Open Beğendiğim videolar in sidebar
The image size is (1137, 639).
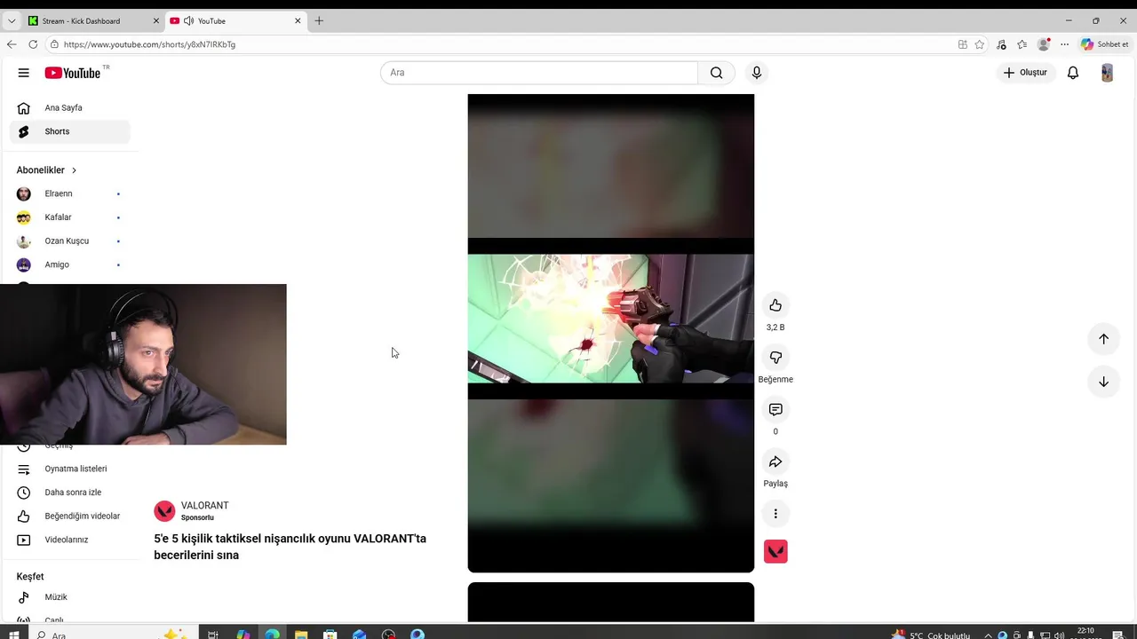tap(70, 517)
